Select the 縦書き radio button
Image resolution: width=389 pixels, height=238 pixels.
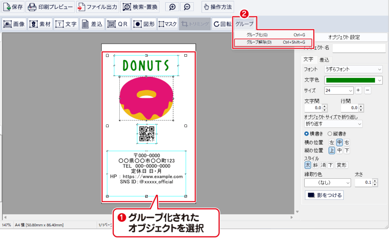(x=330, y=134)
